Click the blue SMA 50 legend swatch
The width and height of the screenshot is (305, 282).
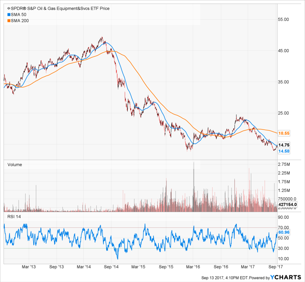coord(9,15)
